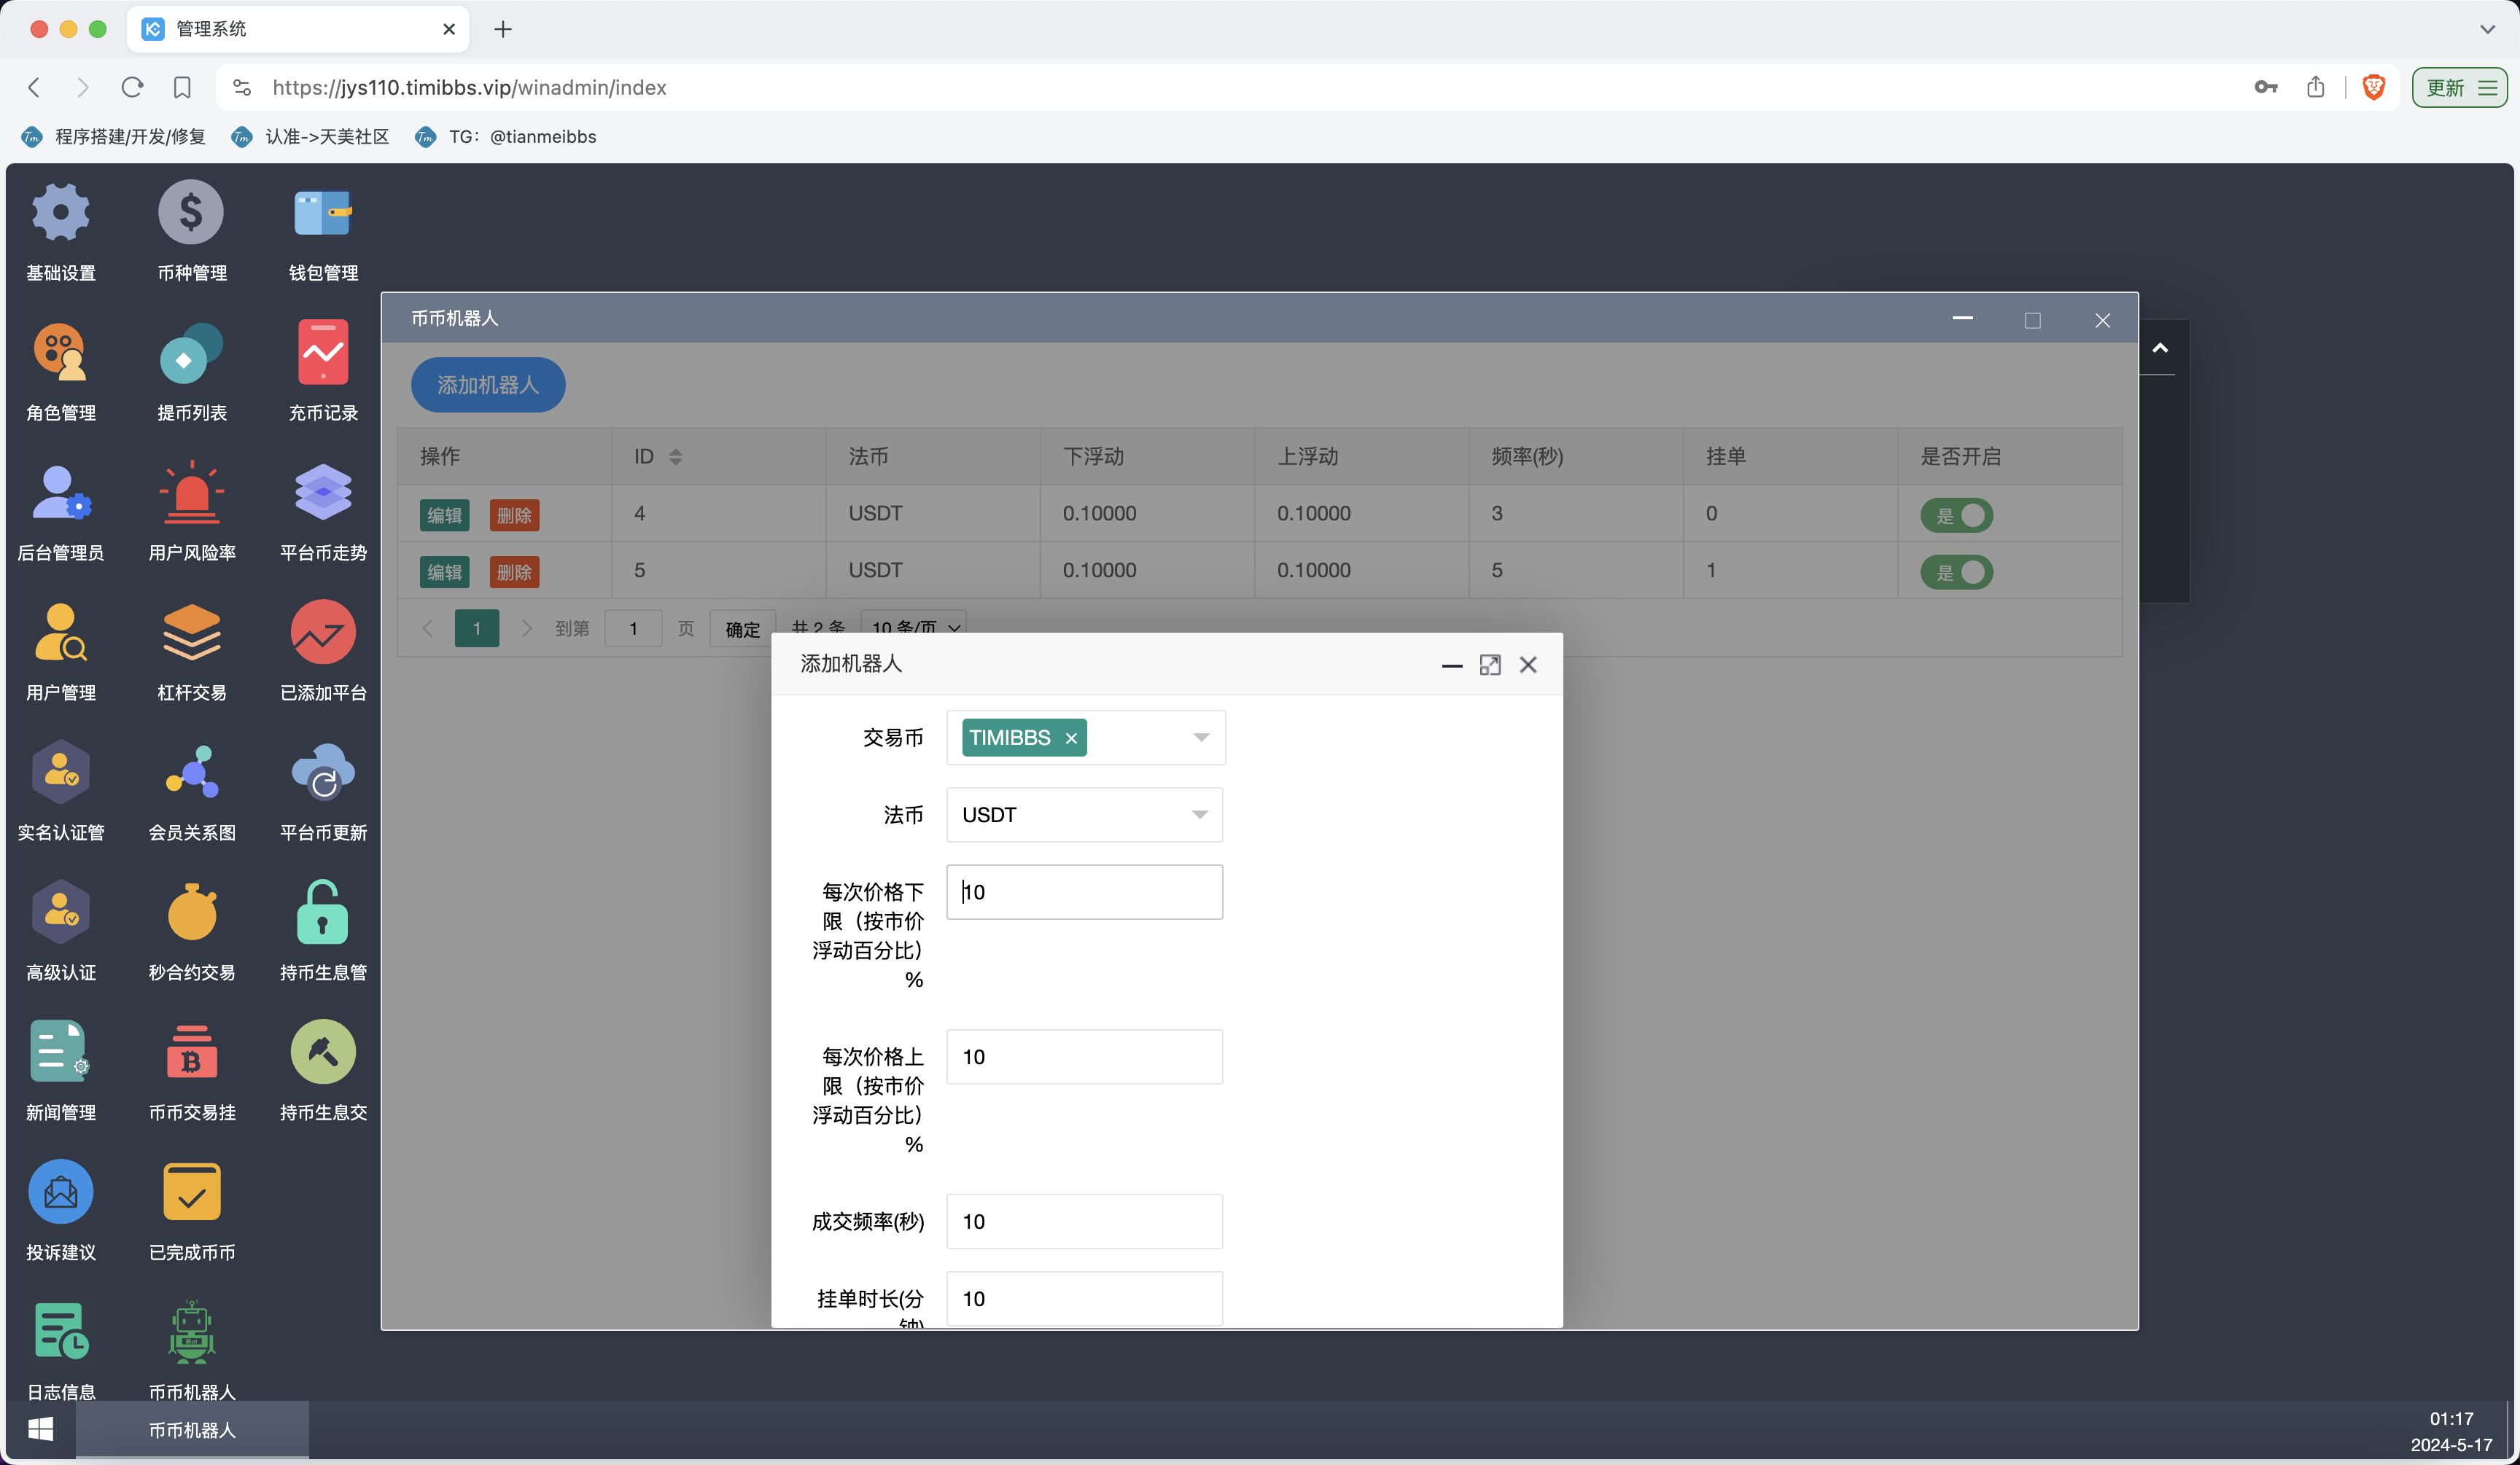Open 持币生息管 lock icon
Image resolution: width=2520 pixels, height=1465 pixels.
click(323, 911)
